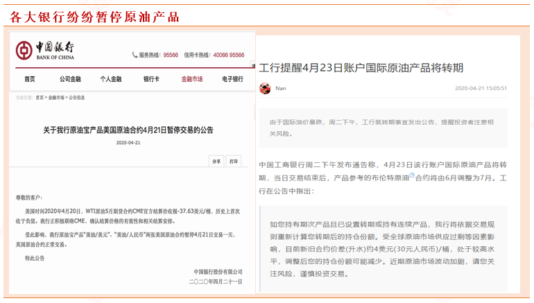Open the 电子银行 navigation tab
The width and height of the screenshot is (534, 303).
pyautogui.click(x=232, y=79)
